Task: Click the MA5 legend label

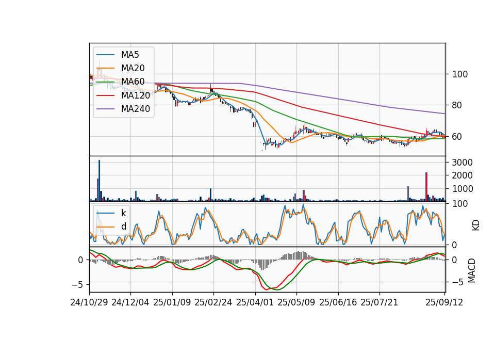Action: click(x=130, y=55)
